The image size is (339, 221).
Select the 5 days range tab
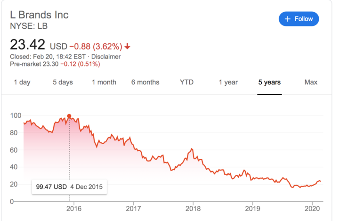[63, 82]
